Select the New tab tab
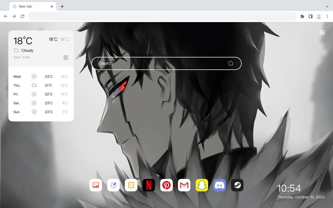This screenshot has width=333, height=208. (33, 6)
